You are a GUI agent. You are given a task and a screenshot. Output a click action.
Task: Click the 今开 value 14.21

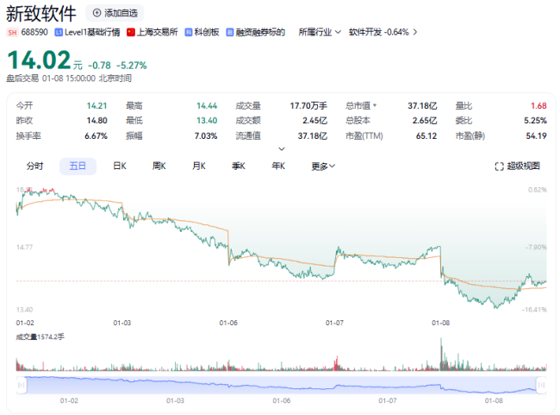click(96, 106)
